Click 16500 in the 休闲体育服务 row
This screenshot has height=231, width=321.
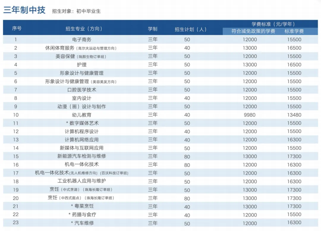tap(294, 48)
